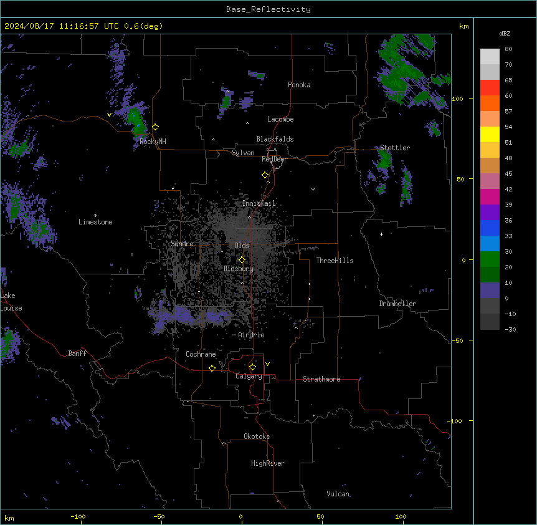537x525 pixels.
Task: Click the Base_Reflectivity title
Action: [x=268, y=9]
